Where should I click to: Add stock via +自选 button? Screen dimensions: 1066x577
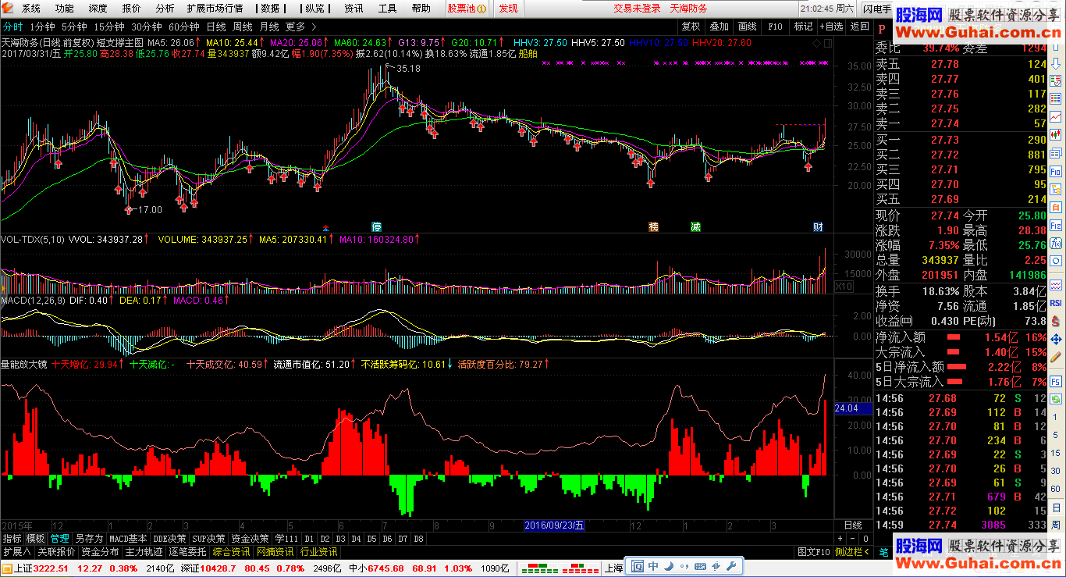click(830, 26)
